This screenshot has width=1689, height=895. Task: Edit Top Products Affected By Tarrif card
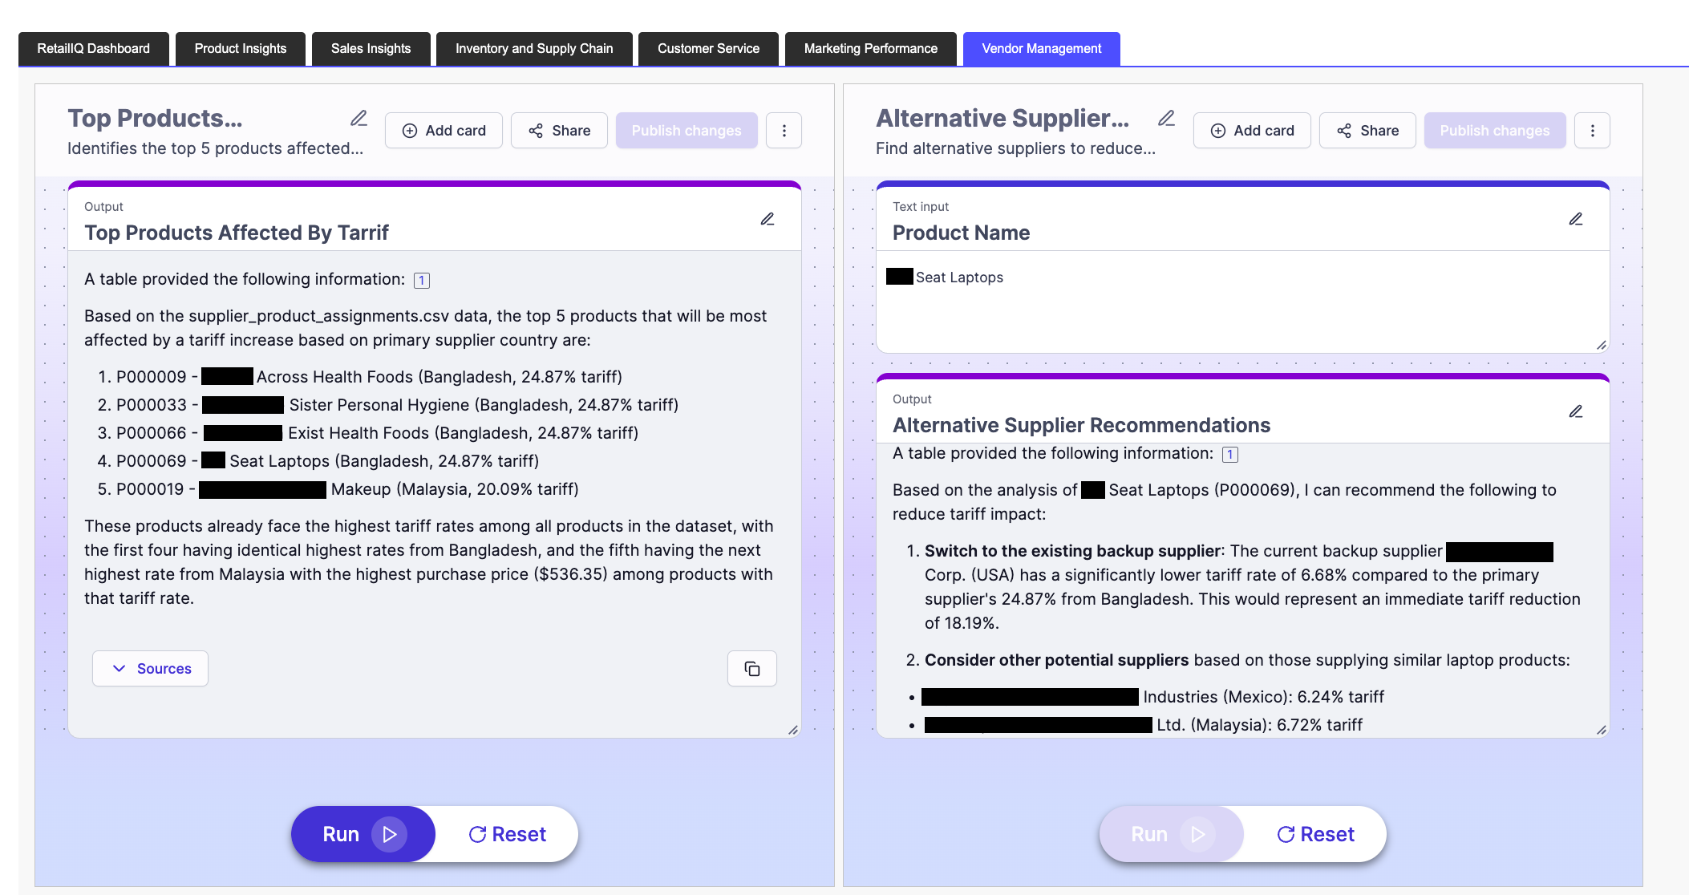tap(767, 219)
